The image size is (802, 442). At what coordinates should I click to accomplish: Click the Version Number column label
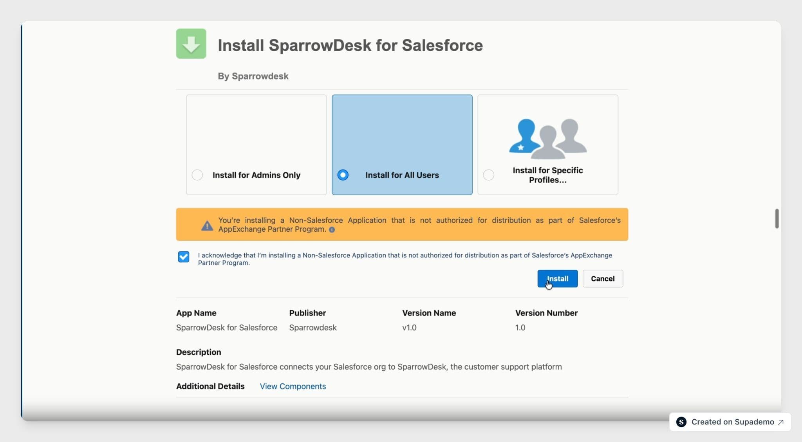546,313
